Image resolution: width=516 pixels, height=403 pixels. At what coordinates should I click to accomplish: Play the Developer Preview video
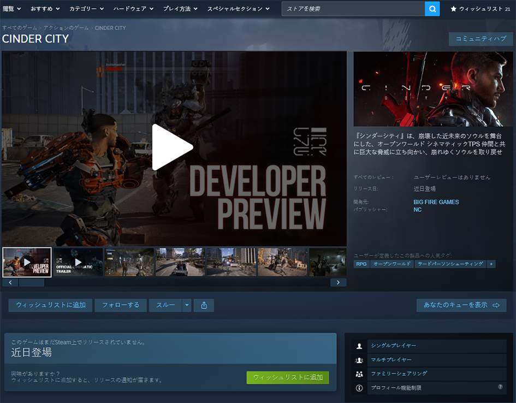click(x=173, y=147)
